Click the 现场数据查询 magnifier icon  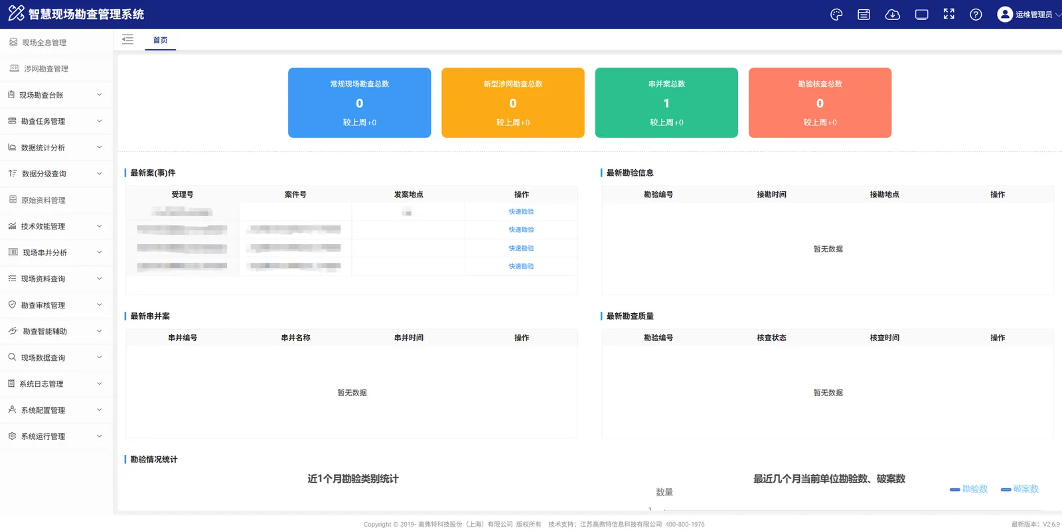(12, 357)
